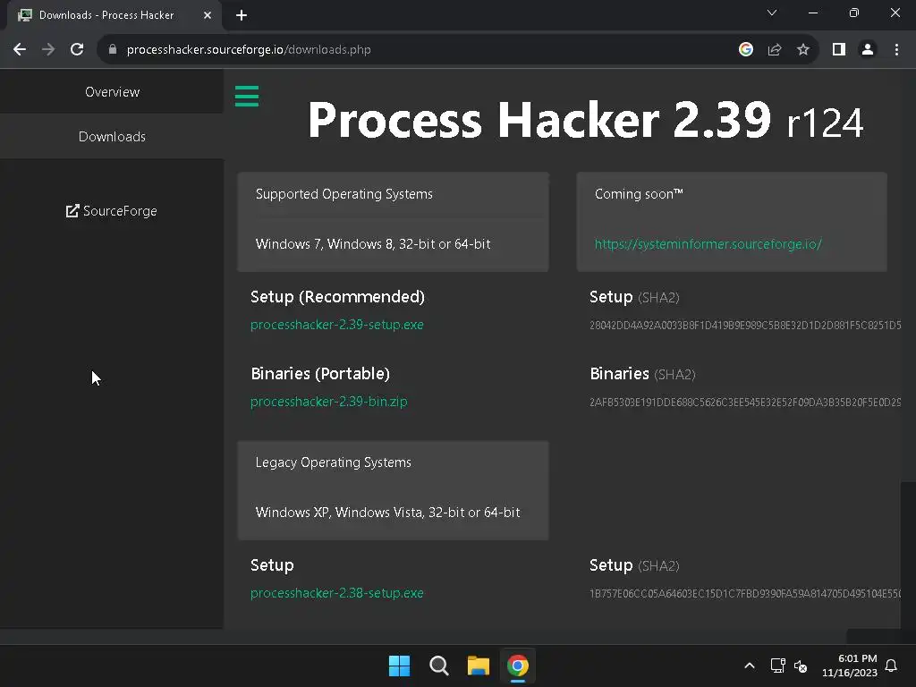Open the Overview sidebar item
The height and width of the screenshot is (687, 916).
click(x=112, y=92)
